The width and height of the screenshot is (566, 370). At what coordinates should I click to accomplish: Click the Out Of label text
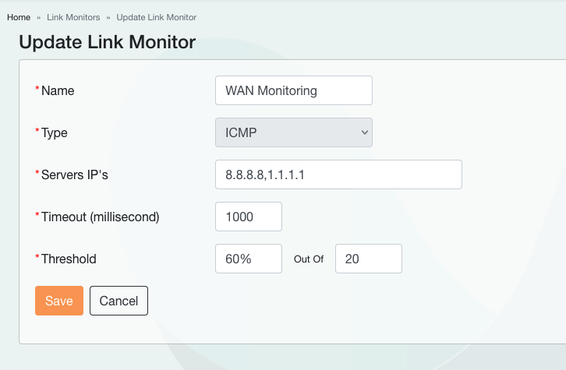tap(309, 259)
